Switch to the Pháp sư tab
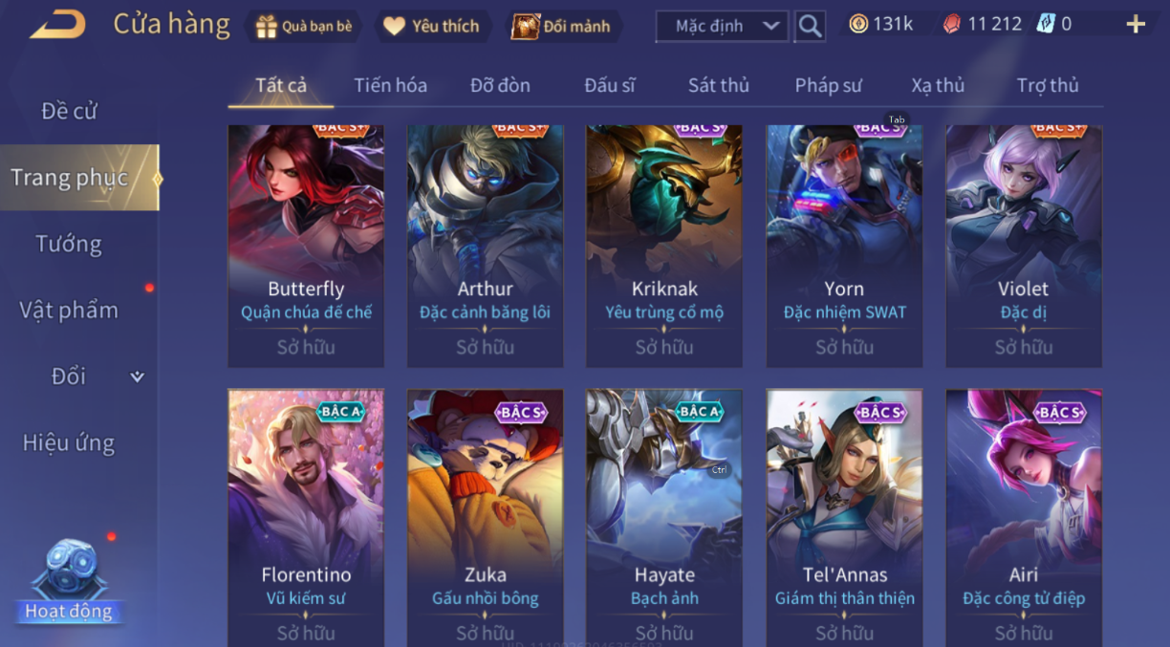The image size is (1170, 647). [x=828, y=85]
